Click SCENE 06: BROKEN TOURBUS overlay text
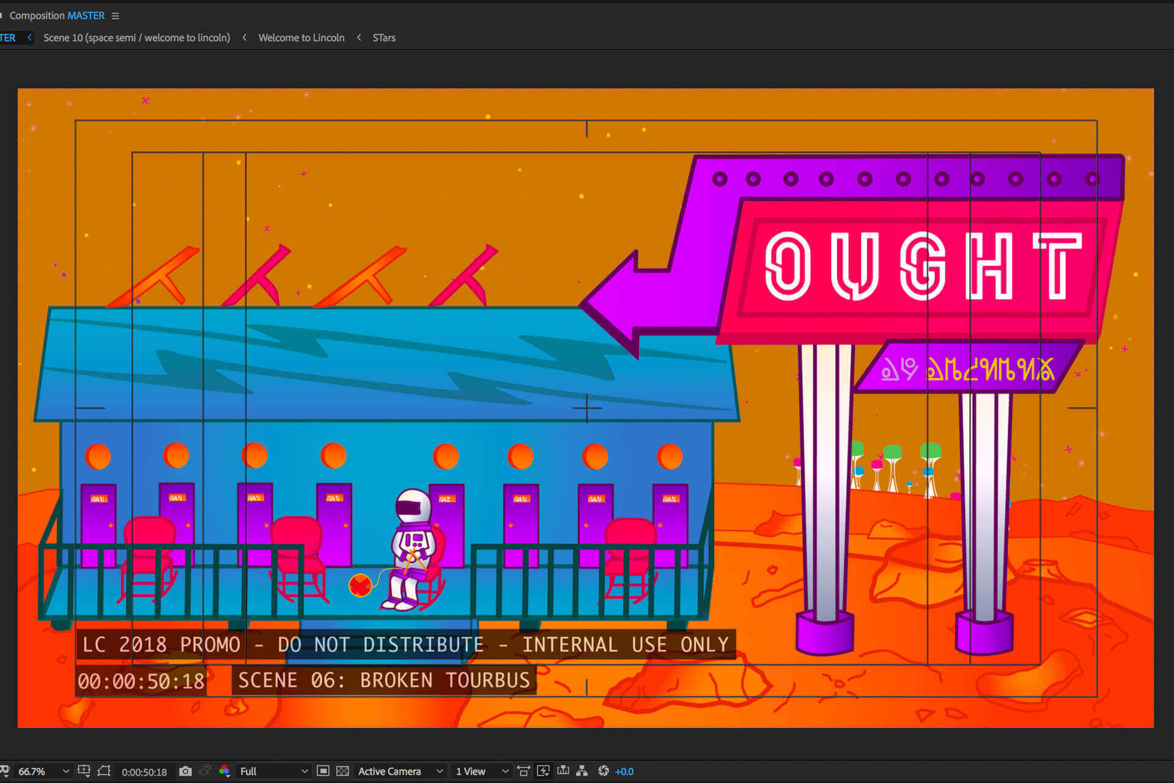This screenshot has height=783, width=1174. click(384, 680)
